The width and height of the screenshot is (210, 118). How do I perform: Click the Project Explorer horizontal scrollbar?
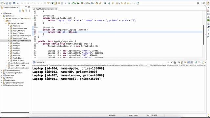click(15, 112)
